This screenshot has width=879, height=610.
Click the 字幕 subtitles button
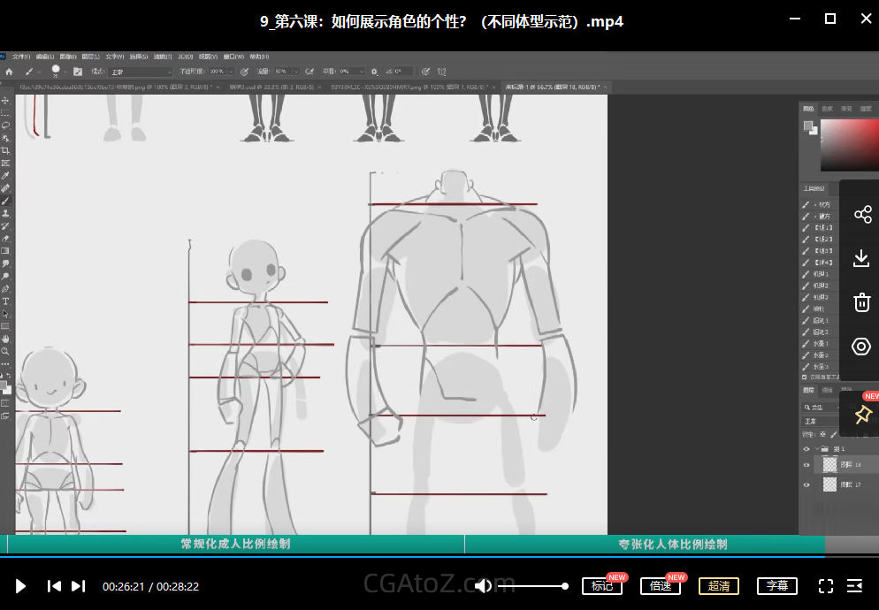point(777,586)
